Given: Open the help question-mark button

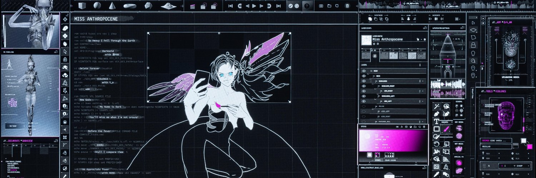Looking at the screenshot, I should click(x=307, y=6).
